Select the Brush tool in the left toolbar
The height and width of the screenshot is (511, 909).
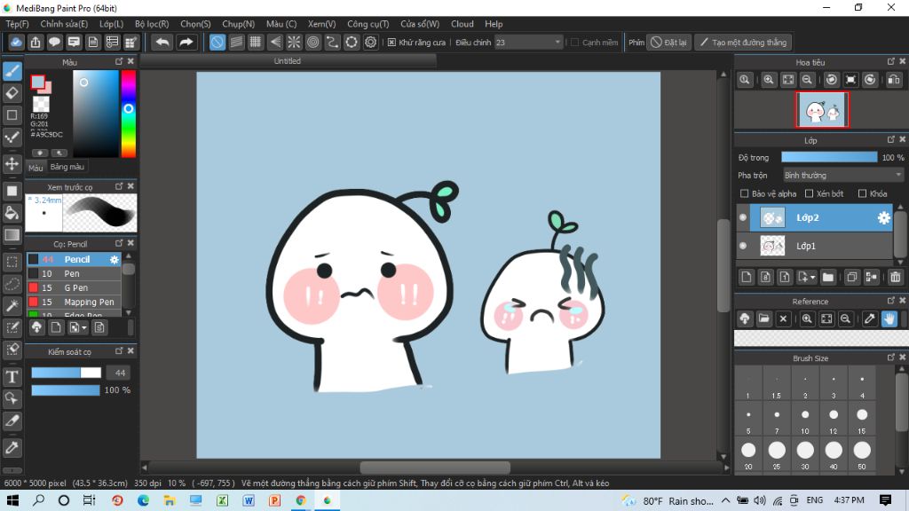pos(12,71)
